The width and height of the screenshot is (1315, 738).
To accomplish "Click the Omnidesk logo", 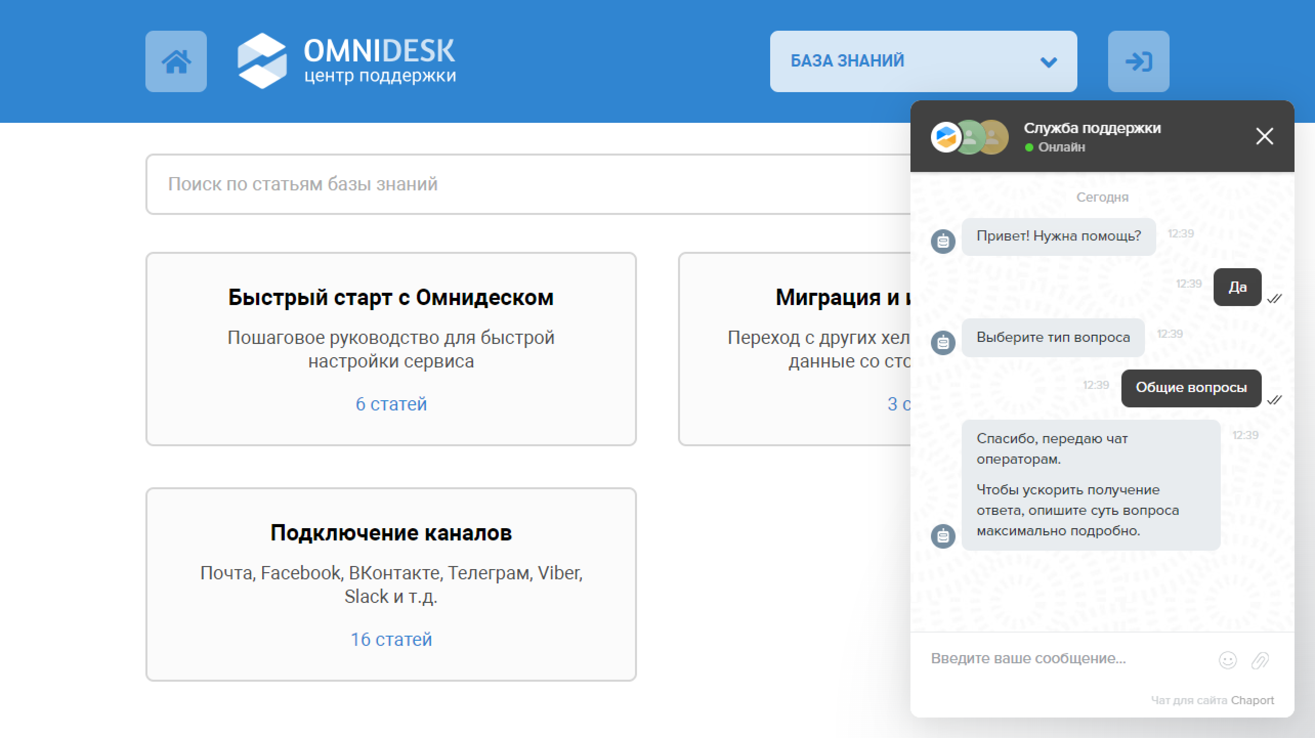I will [346, 61].
